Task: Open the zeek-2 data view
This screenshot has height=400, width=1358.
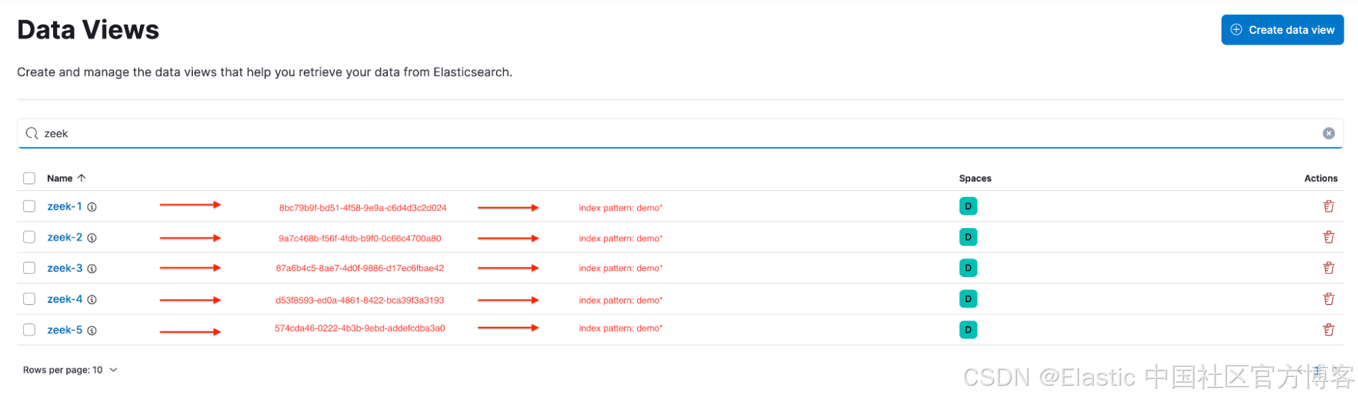Action: (x=65, y=237)
